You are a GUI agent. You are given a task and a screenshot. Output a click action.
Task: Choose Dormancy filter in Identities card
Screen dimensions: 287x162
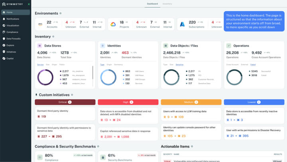pyautogui.click(x=118, y=64)
